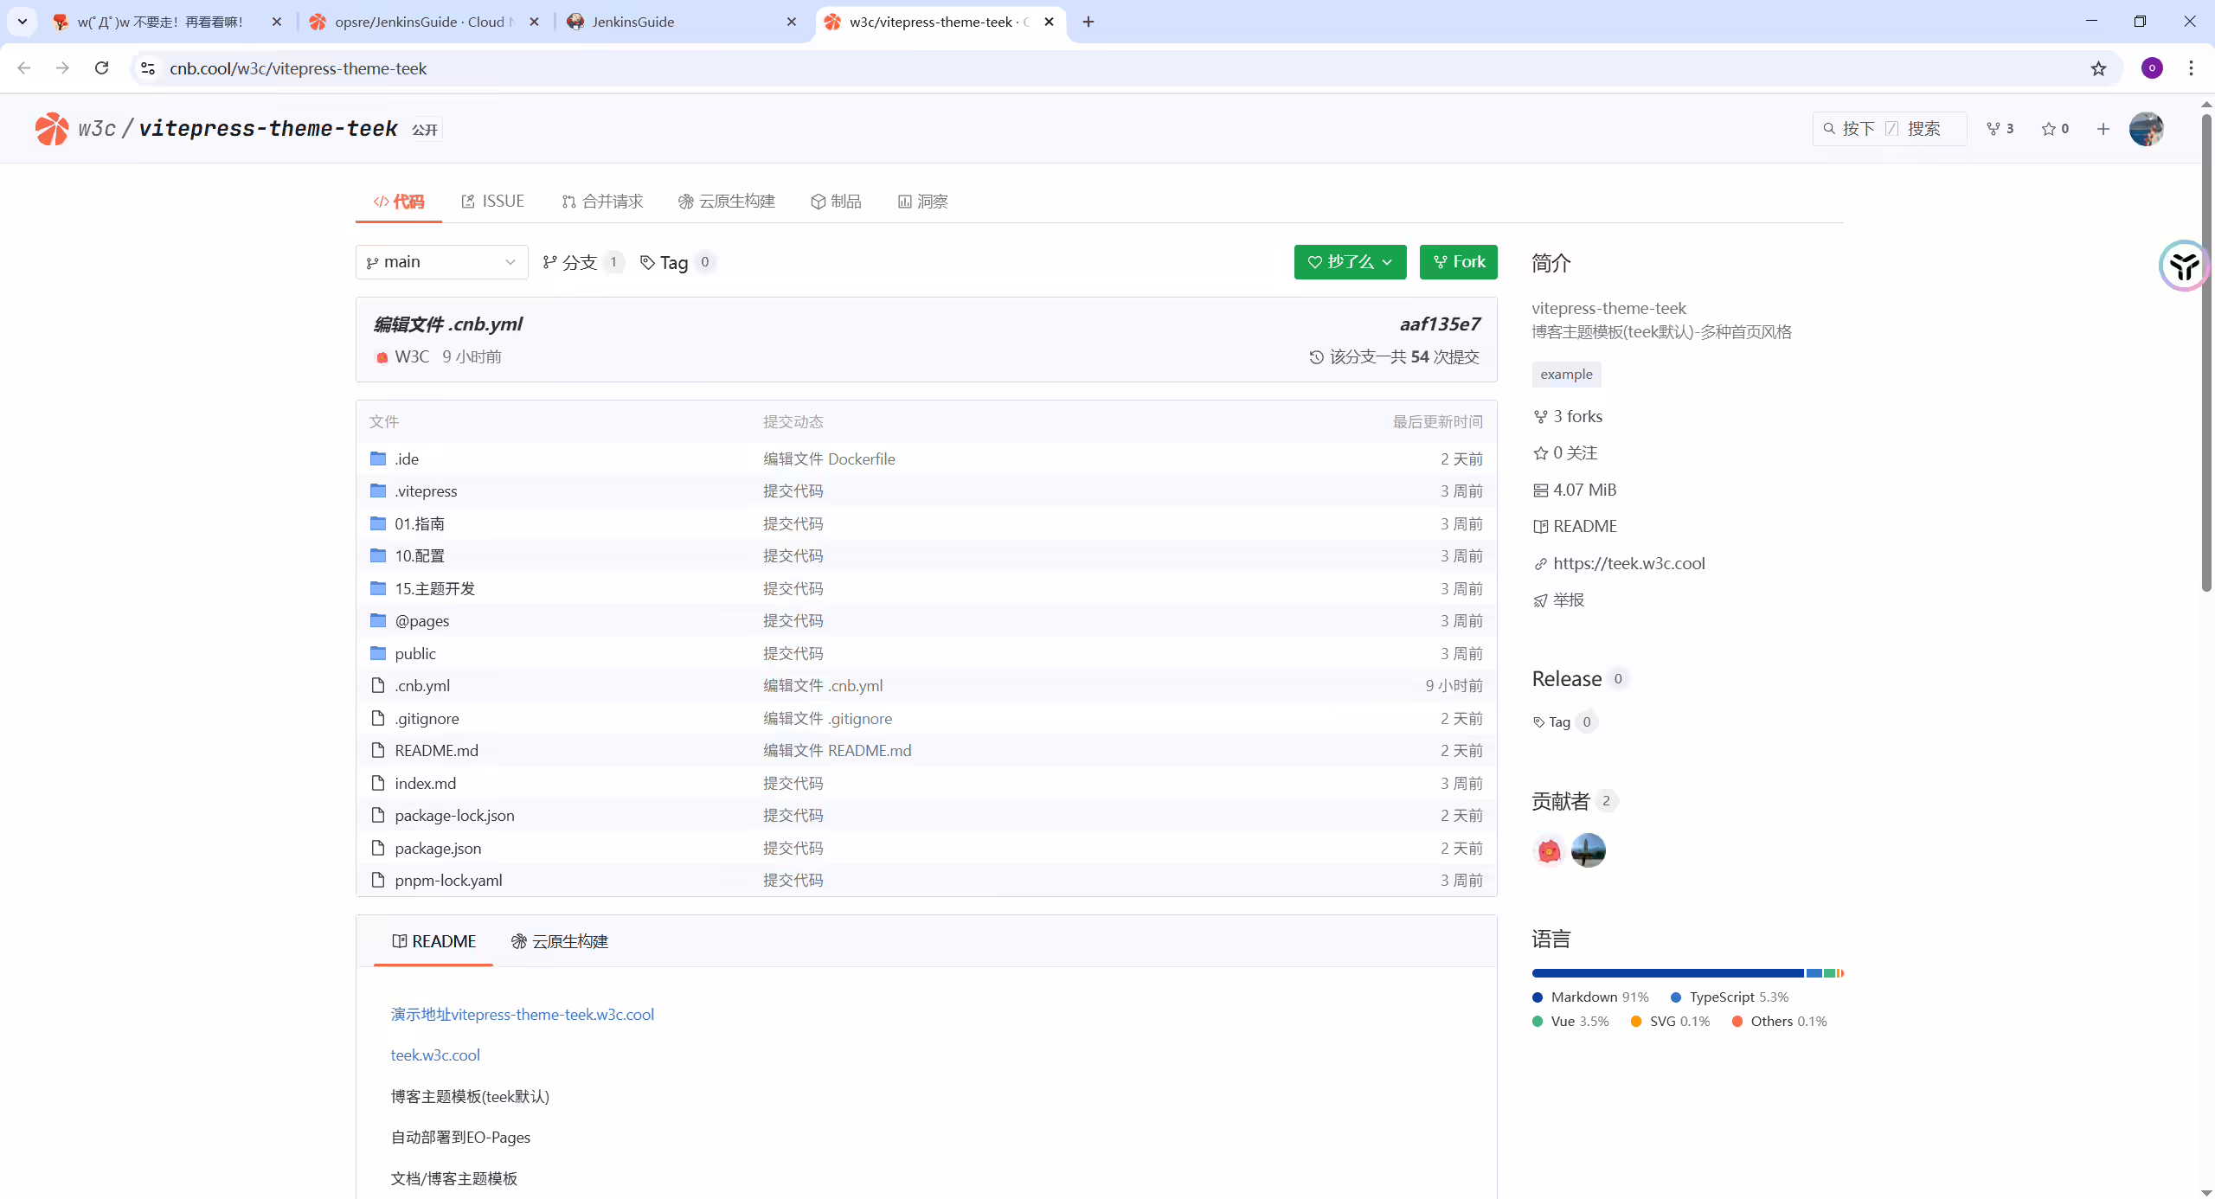The height and width of the screenshot is (1199, 2215).
Task: Open the 15.主题开发 folder
Action: pos(434,588)
